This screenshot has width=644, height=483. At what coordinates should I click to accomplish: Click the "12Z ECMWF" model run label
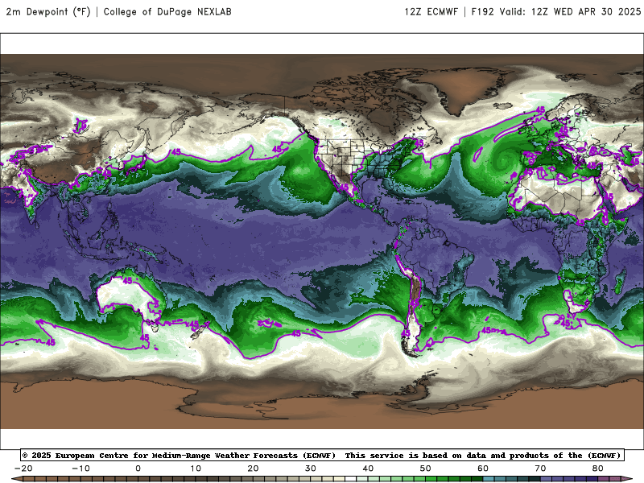pos(431,11)
